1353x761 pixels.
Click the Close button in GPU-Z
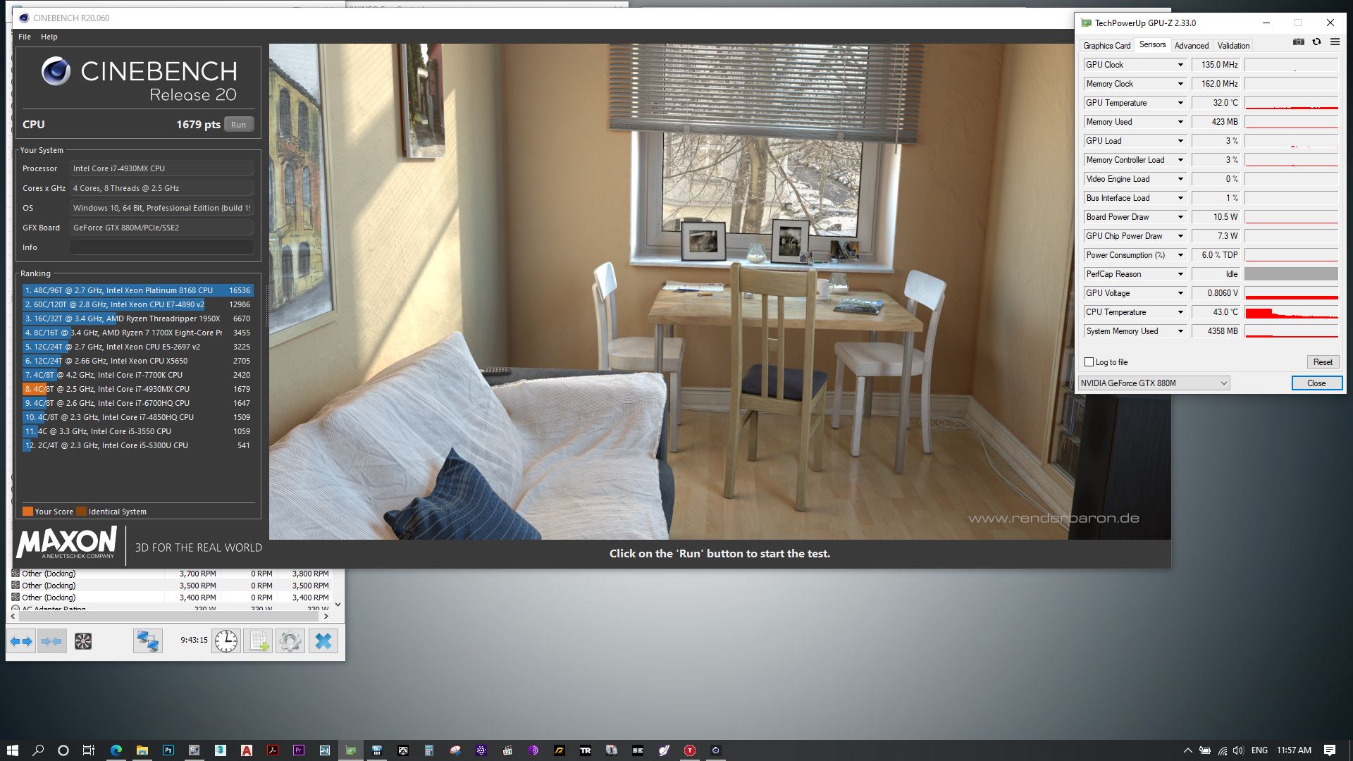point(1316,383)
